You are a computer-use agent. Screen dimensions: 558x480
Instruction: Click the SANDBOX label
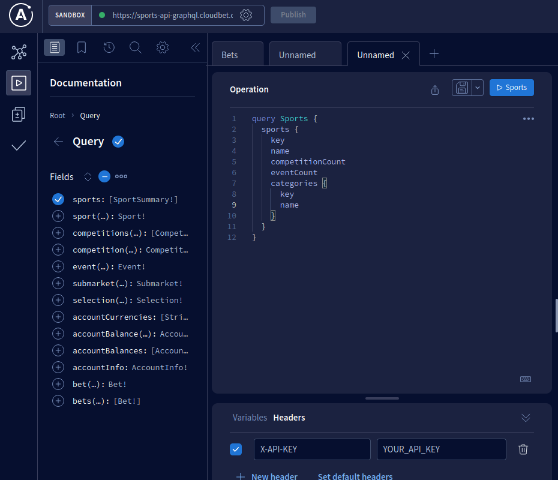[x=70, y=15]
